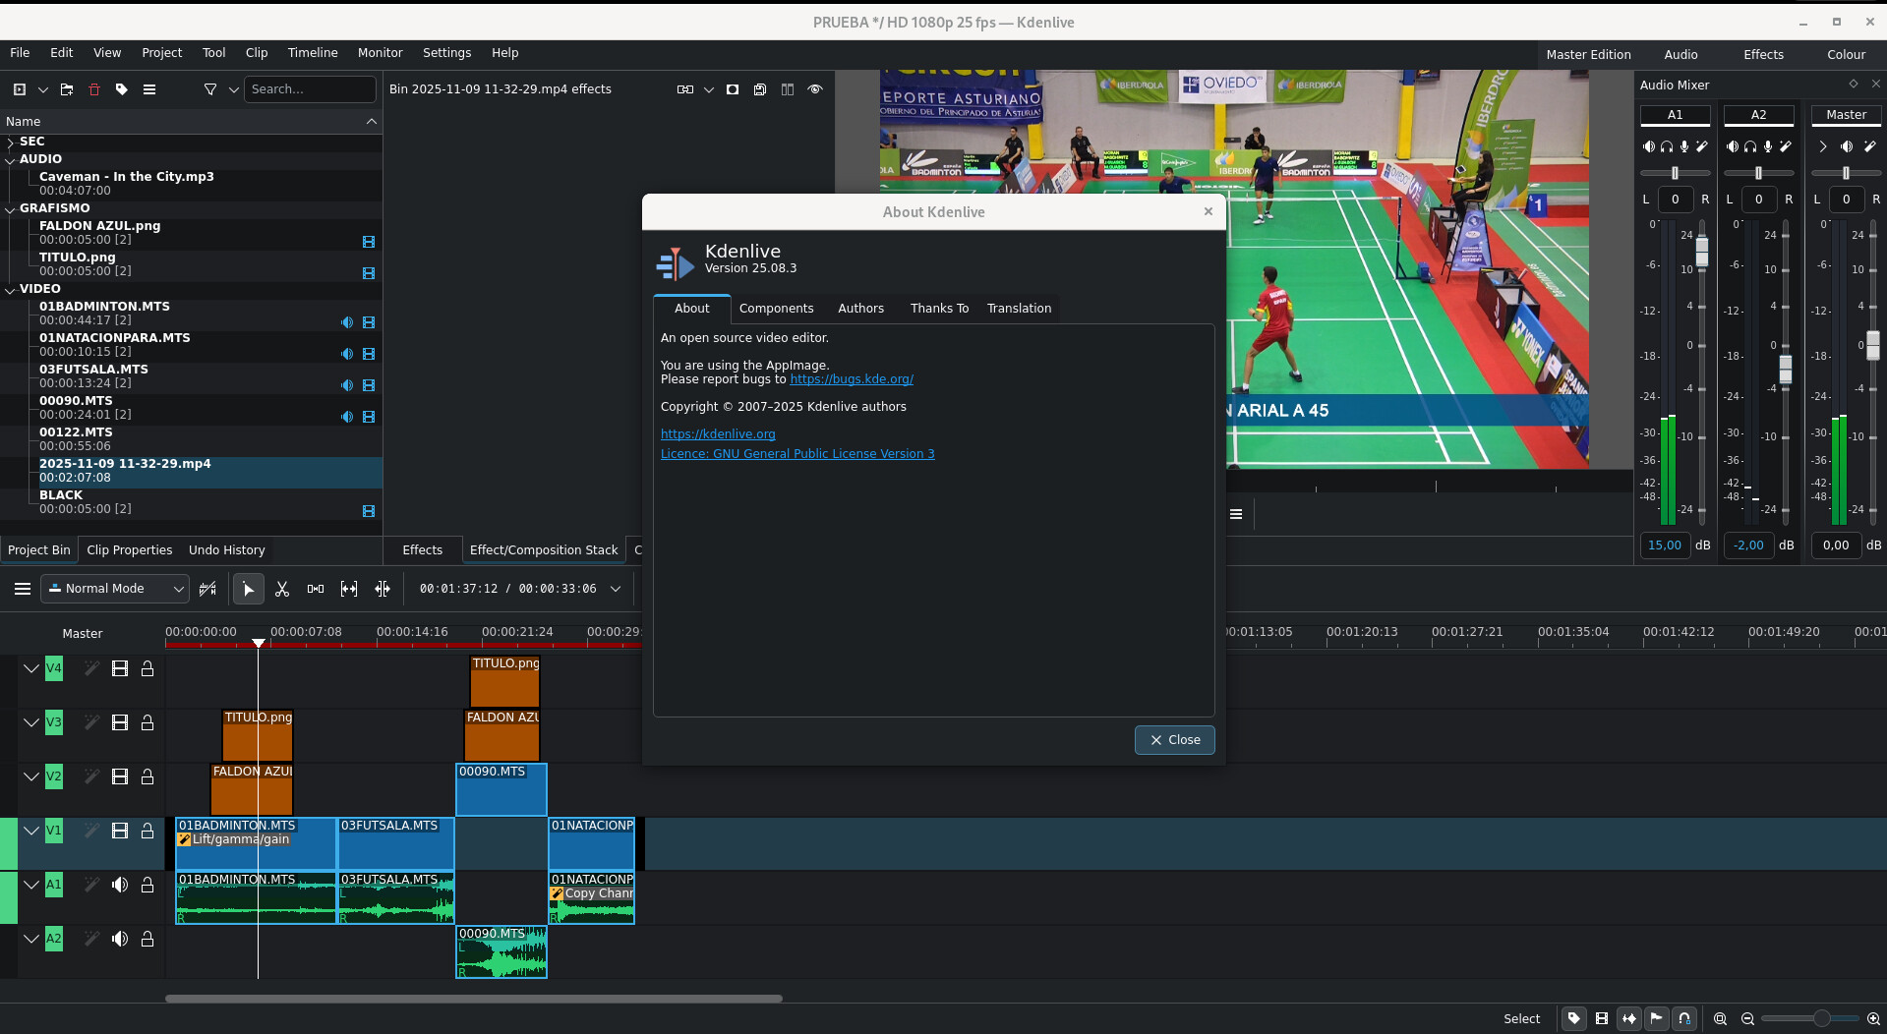
Task: Open the https://kdenlive.org link
Action: coord(718,434)
